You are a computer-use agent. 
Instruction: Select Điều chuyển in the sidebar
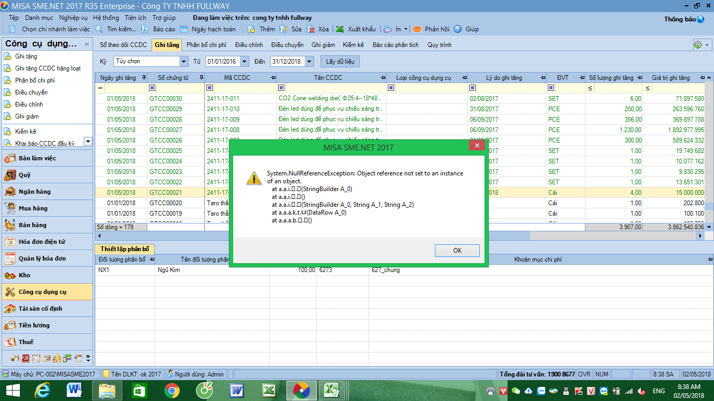tap(31, 92)
